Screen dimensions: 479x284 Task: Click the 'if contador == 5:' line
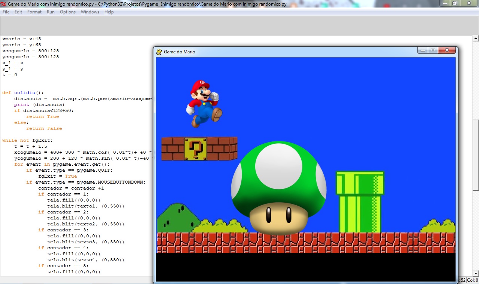click(64, 266)
